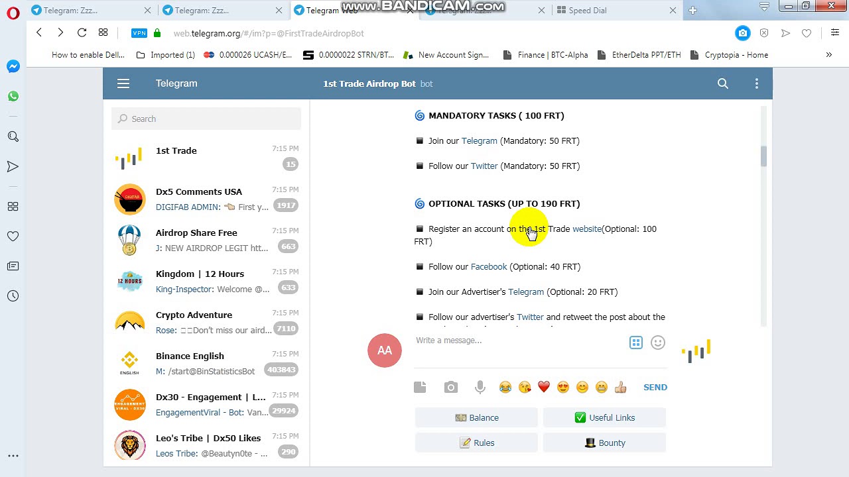Open Leo's Tribe | Dx50 Likes chat
Viewport: 849px width, 477px height.
(x=206, y=445)
